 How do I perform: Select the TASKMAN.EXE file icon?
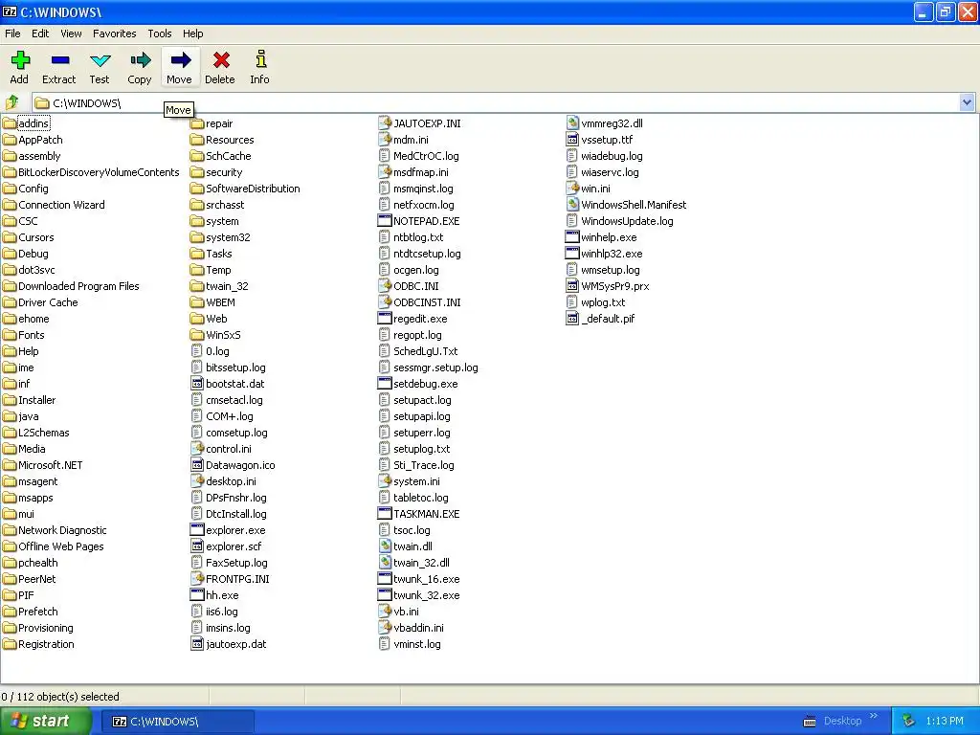(385, 514)
